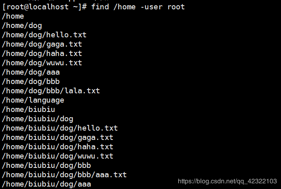The width and height of the screenshot is (281, 189).
Task: Click /home/biubiu/dog/gaga.txt line
Action: tap(58, 137)
